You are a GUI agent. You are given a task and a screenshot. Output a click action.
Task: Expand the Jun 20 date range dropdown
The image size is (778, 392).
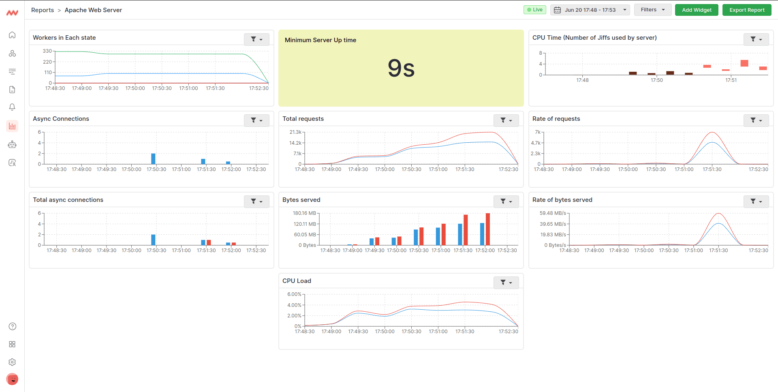point(624,10)
